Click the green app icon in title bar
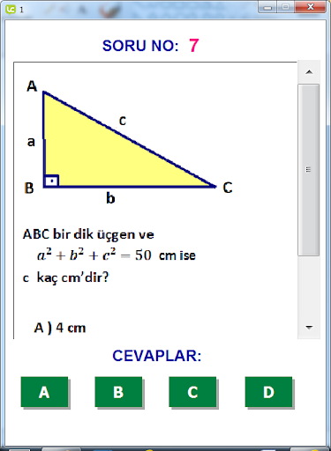 point(11,10)
